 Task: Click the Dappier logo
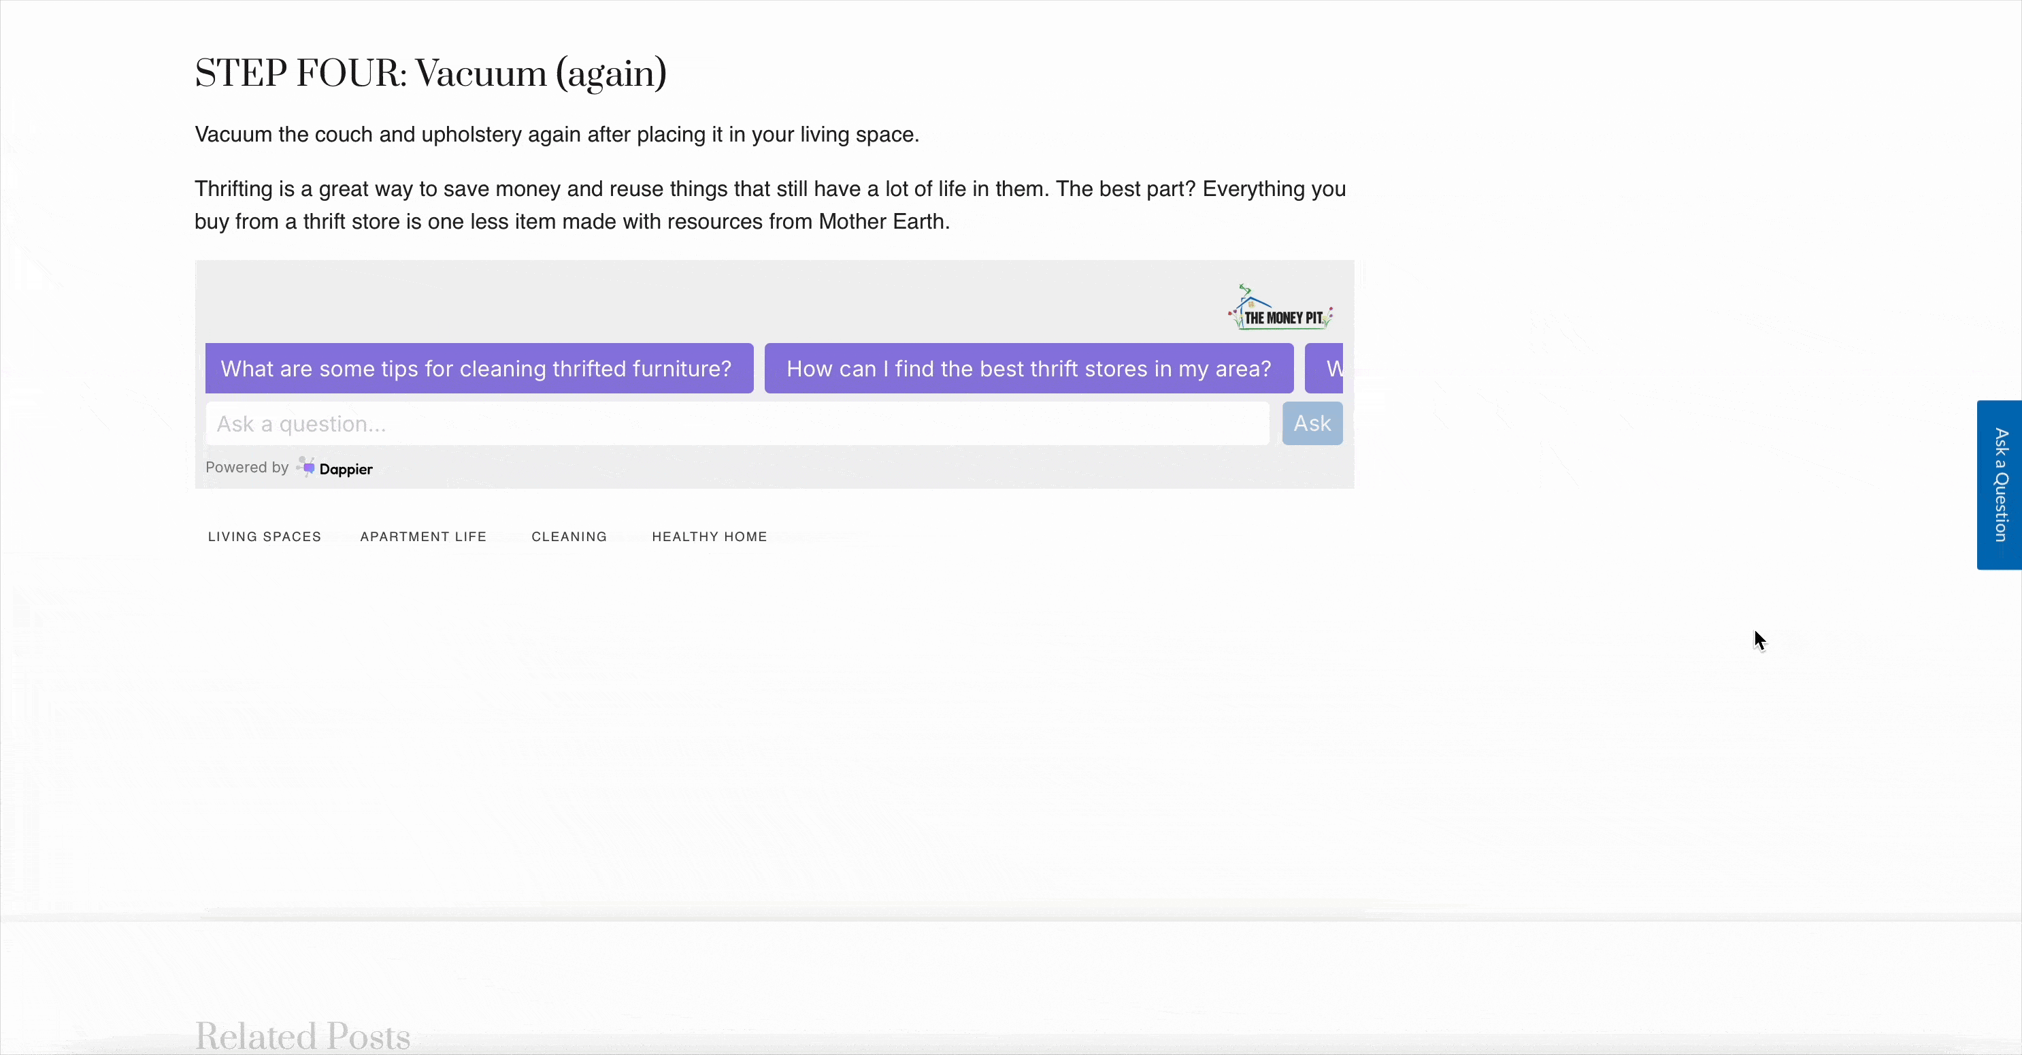[x=334, y=468]
